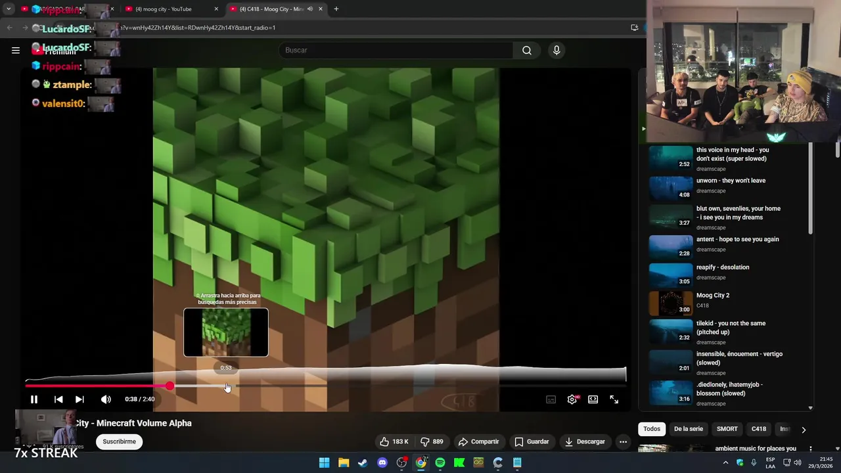This screenshot has width=841, height=473.
Task: Close the moog city - YouTube tab
Action: coord(216,9)
